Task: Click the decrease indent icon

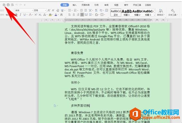Action: point(81,10)
